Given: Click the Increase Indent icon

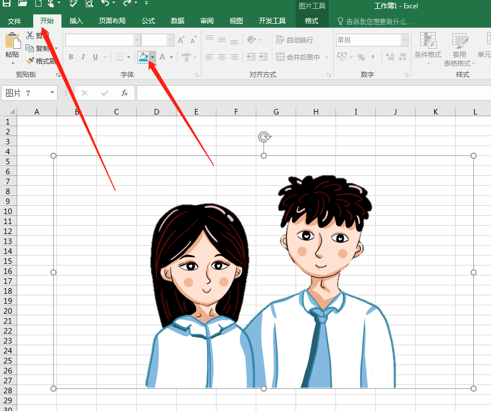Looking at the screenshot, I should tap(263, 56).
